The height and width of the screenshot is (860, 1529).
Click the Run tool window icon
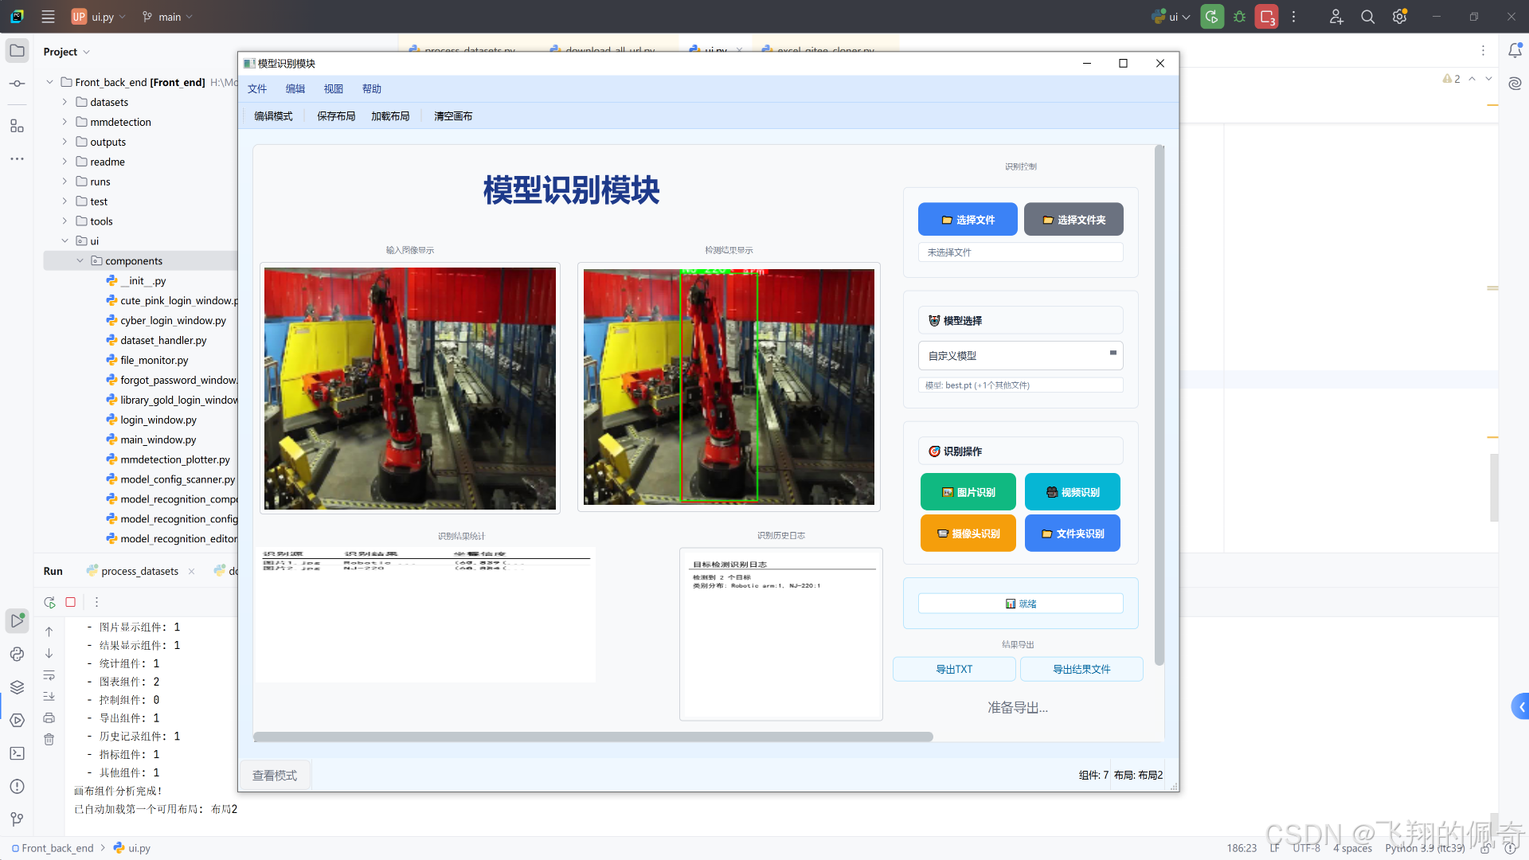click(17, 620)
